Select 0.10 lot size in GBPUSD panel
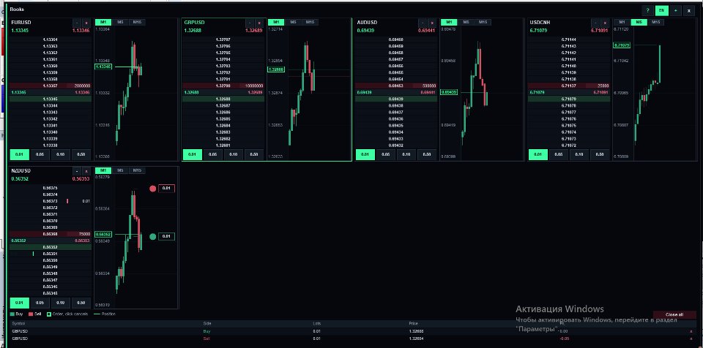The height and width of the screenshot is (348, 703). [233, 154]
